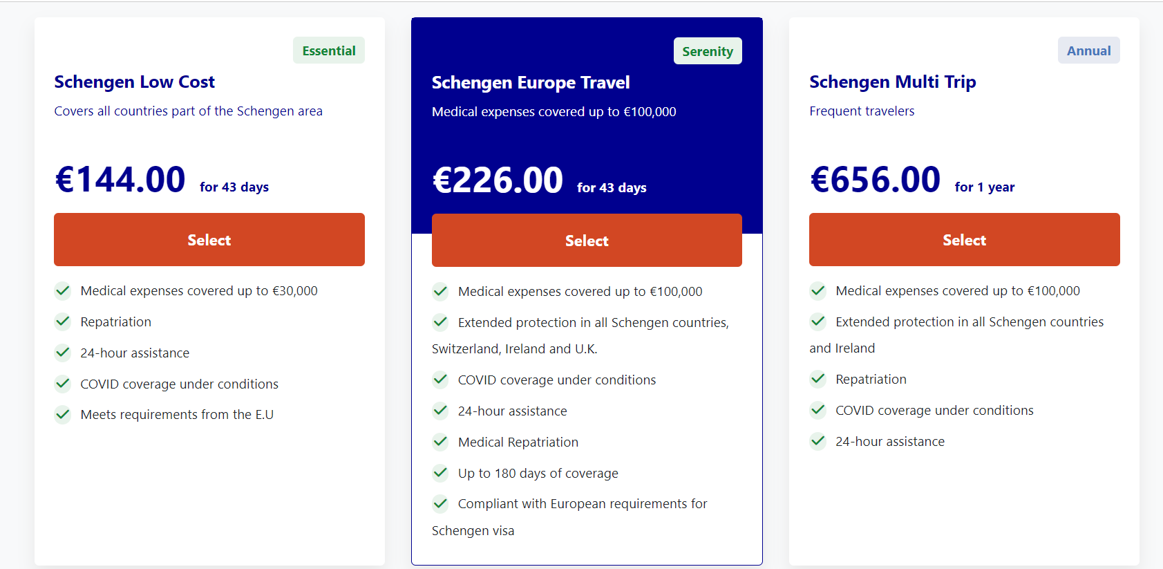This screenshot has width=1163, height=569.
Task: Click checkmark beside Multi Trip Repatriation
Action: tap(818, 379)
